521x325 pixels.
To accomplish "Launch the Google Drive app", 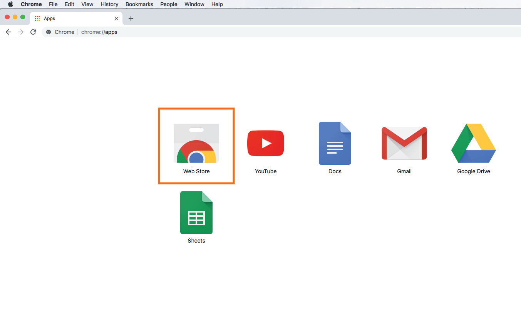I will (x=473, y=143).
